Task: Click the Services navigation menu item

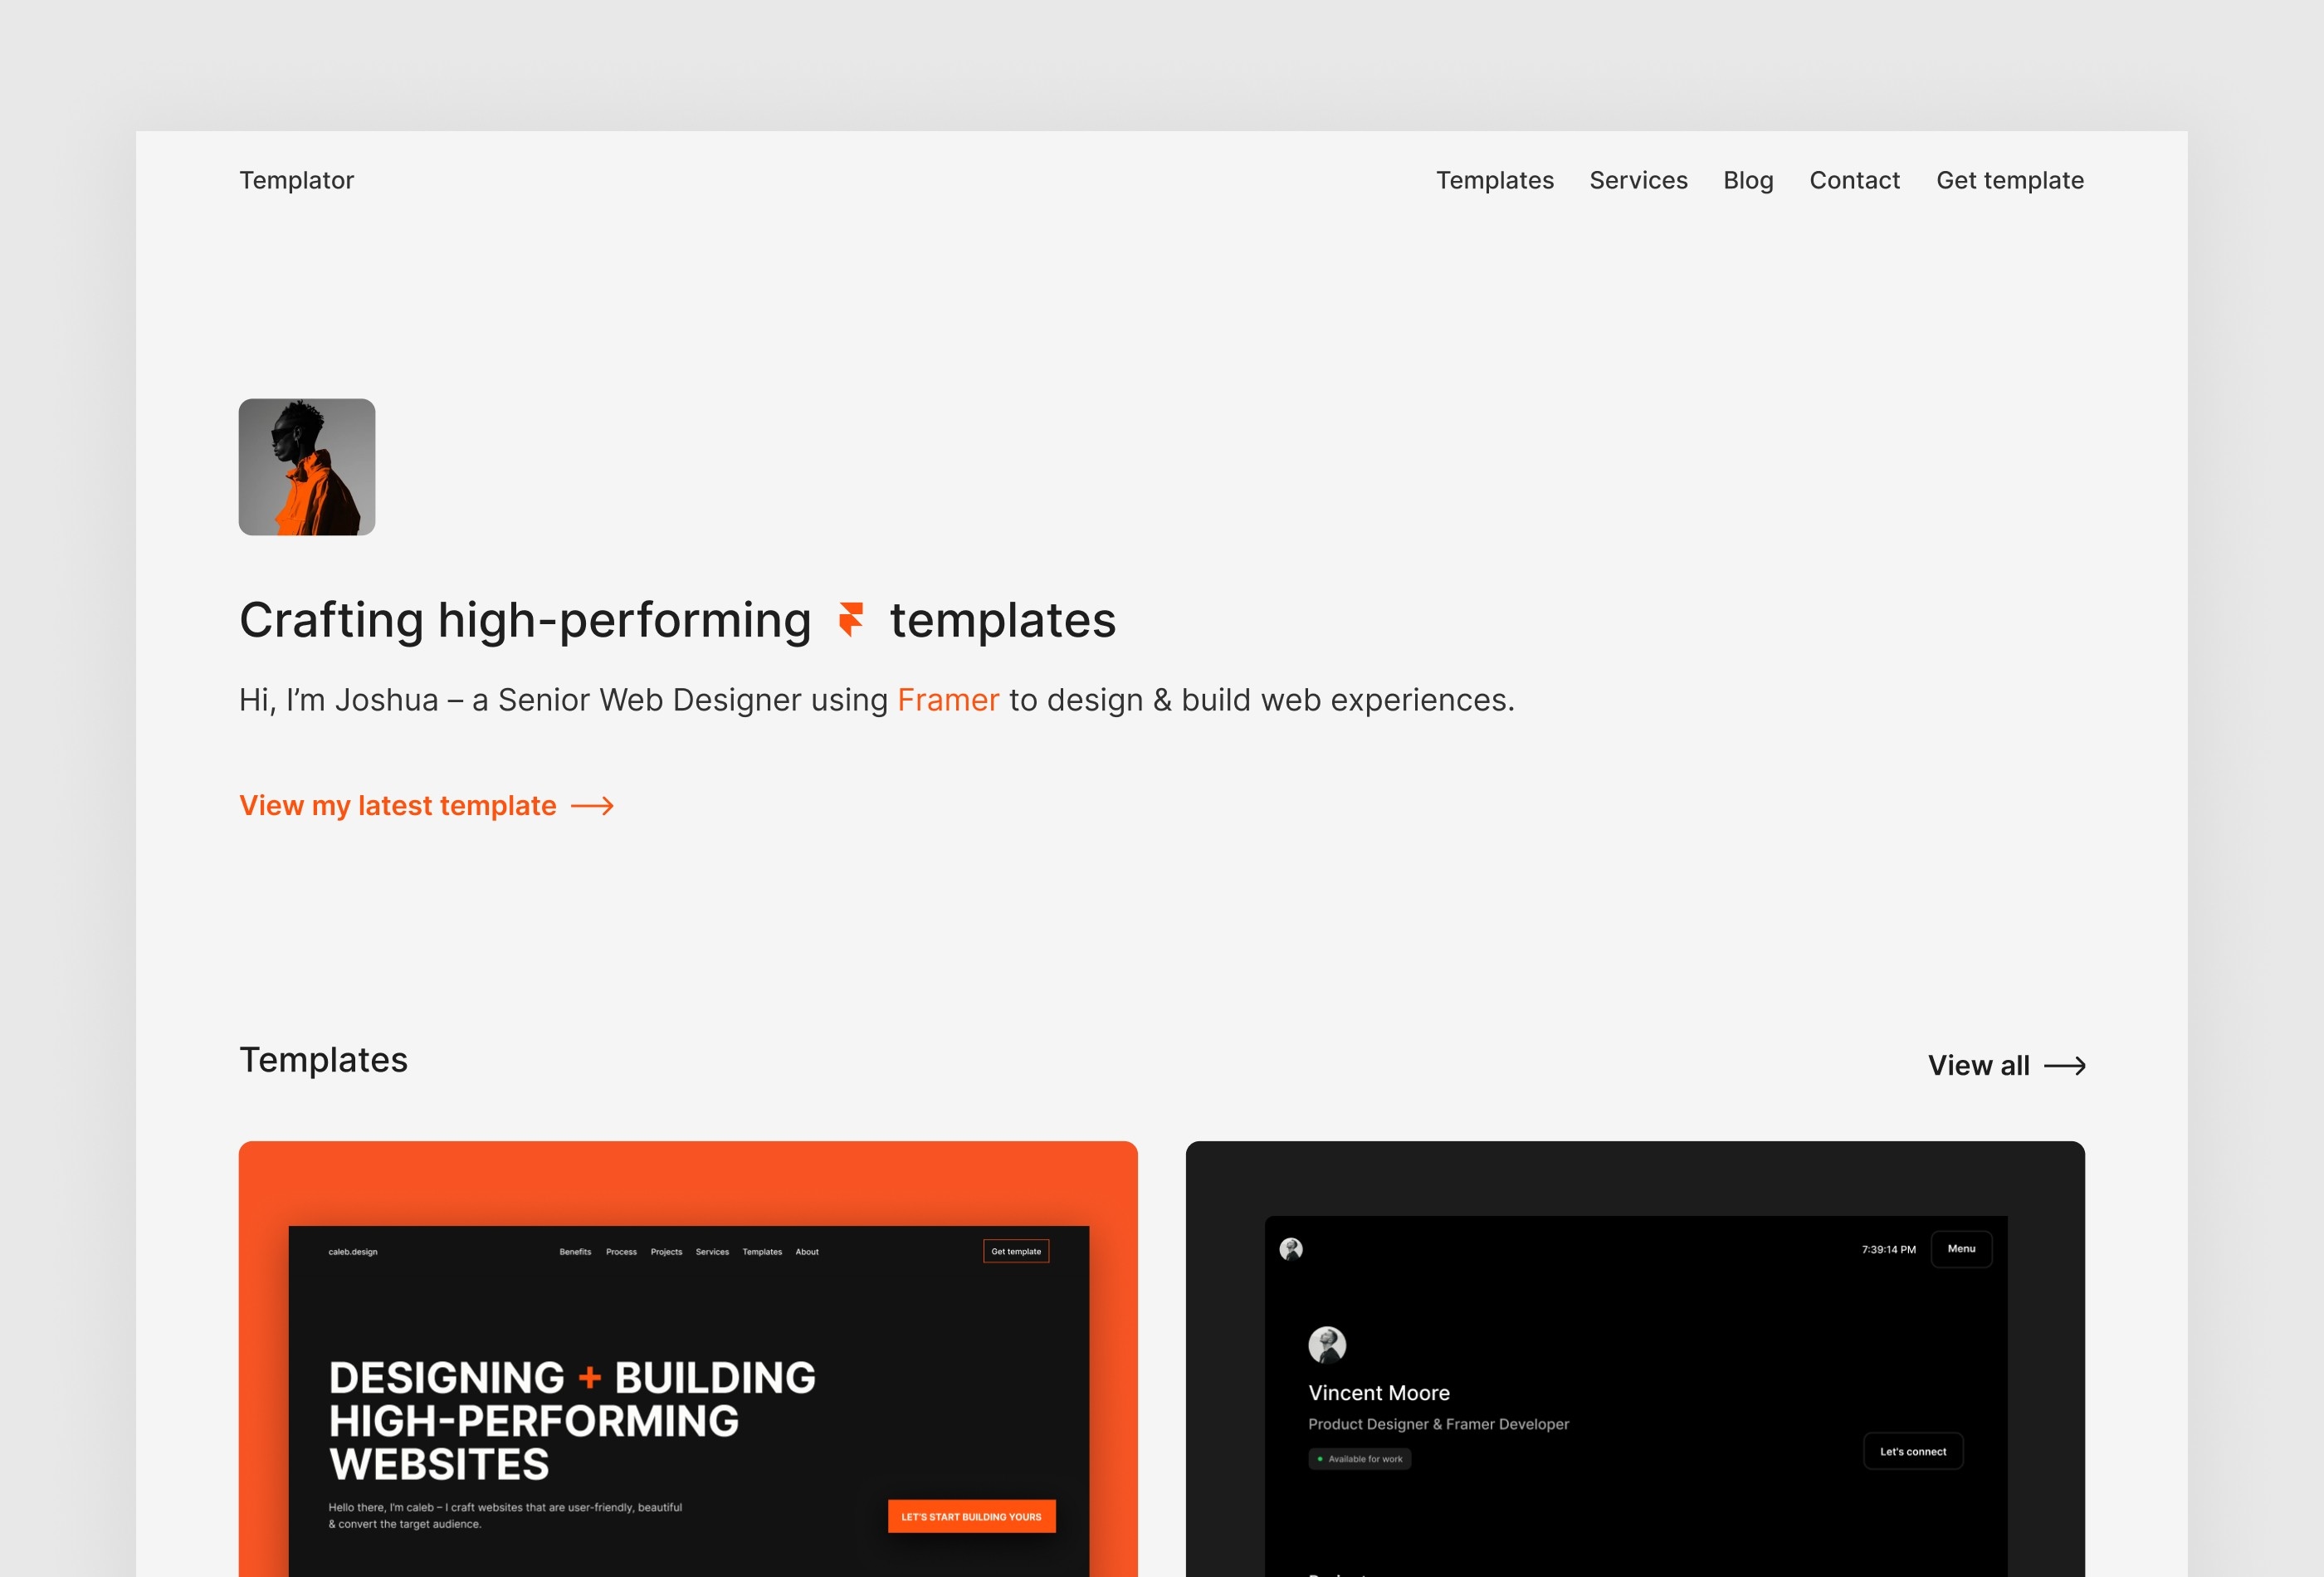Action: 1638,179
